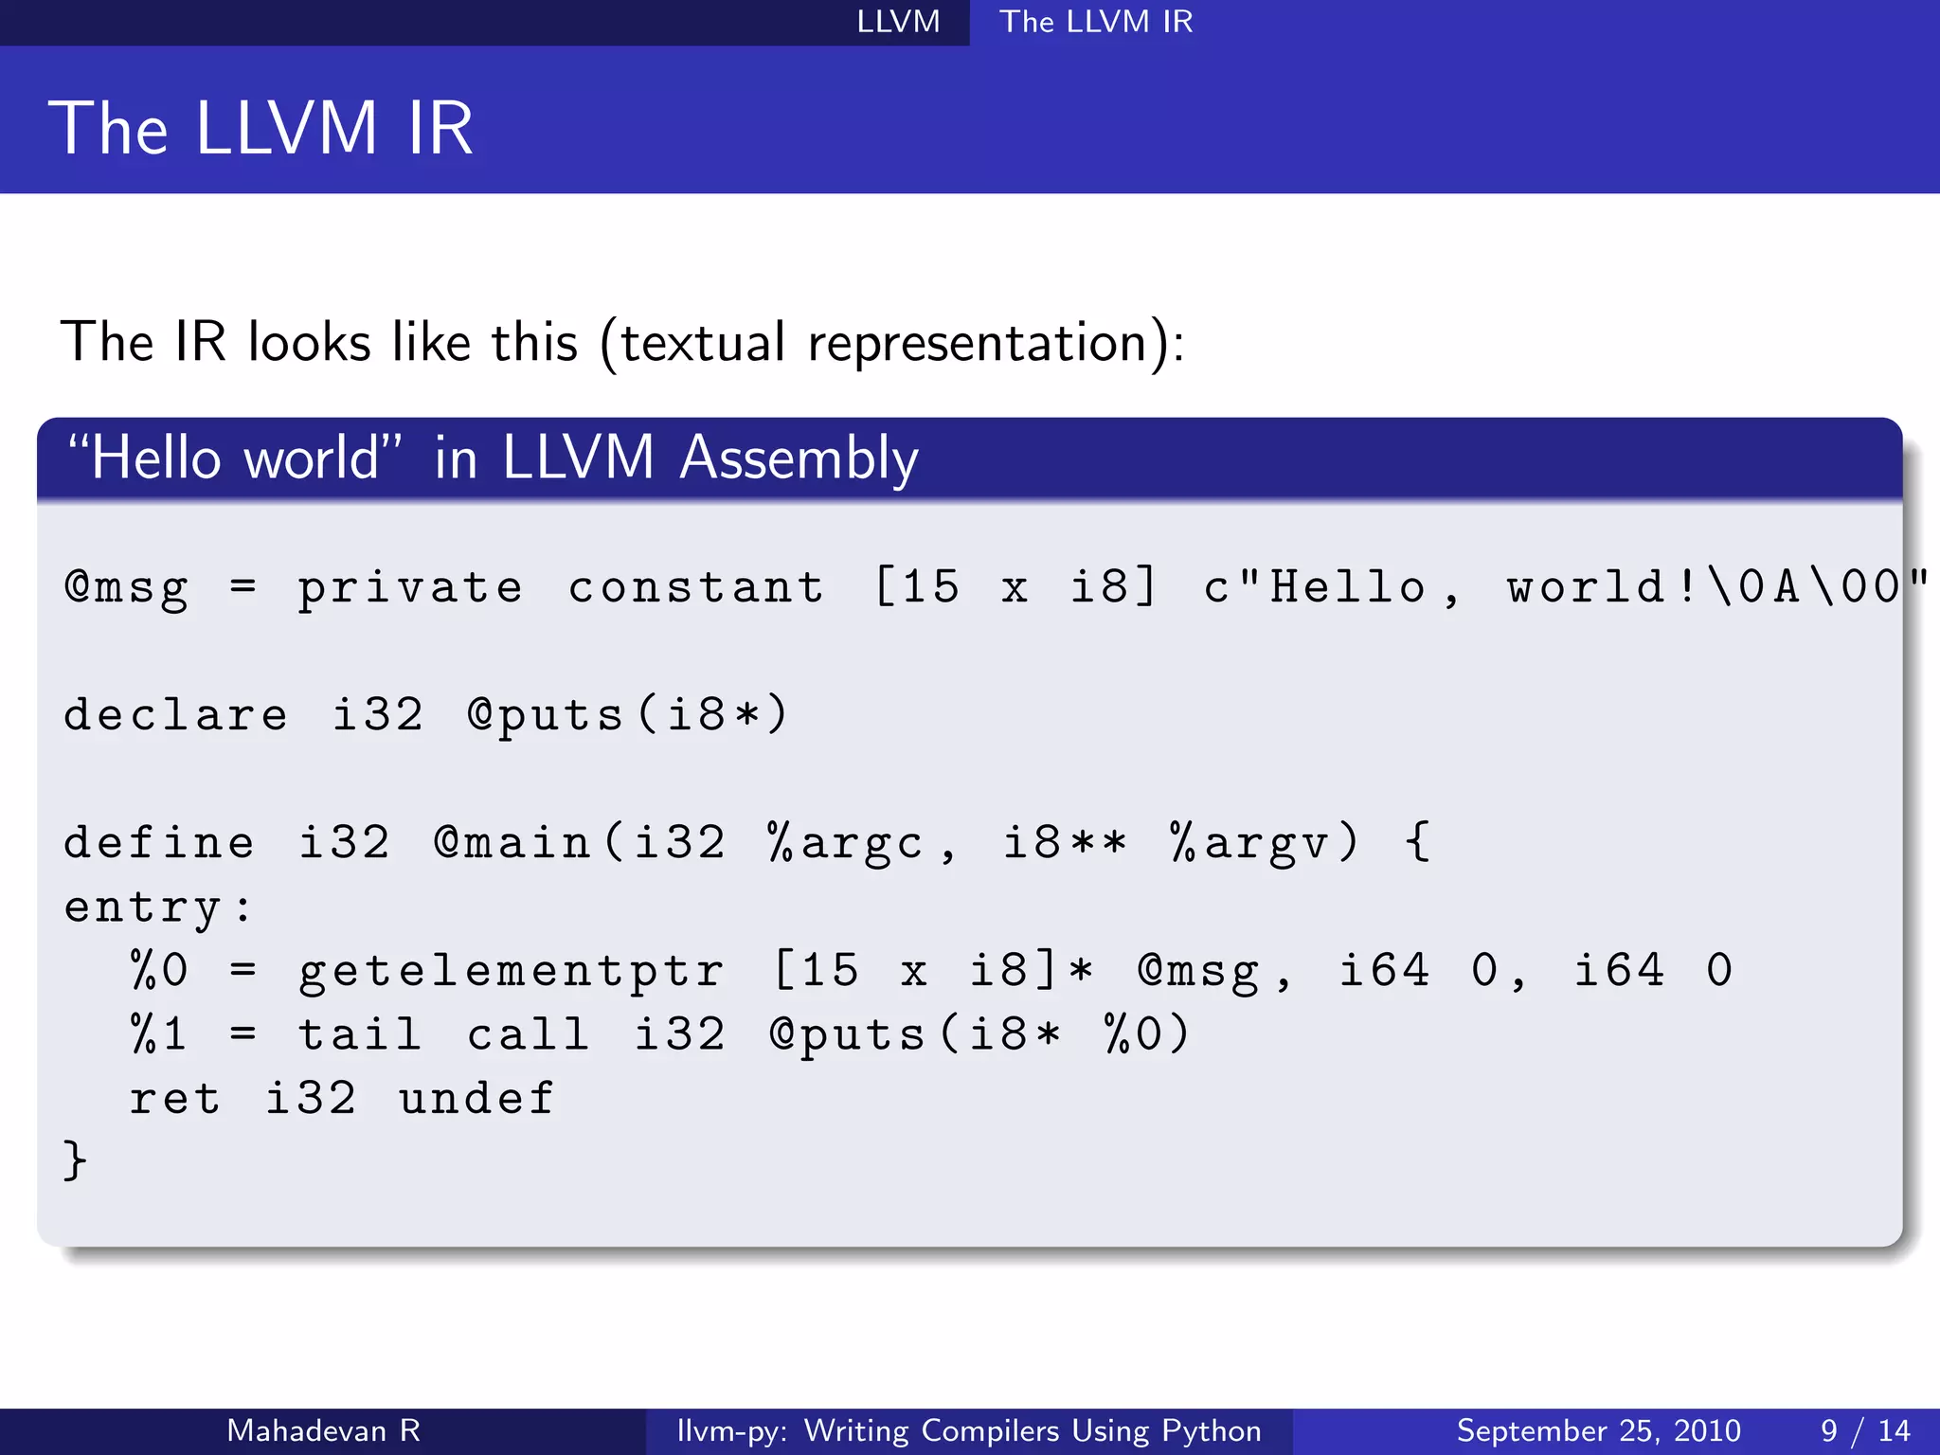
Task: Click the closing brace of main function
Action: click(x=75, y=1161)
